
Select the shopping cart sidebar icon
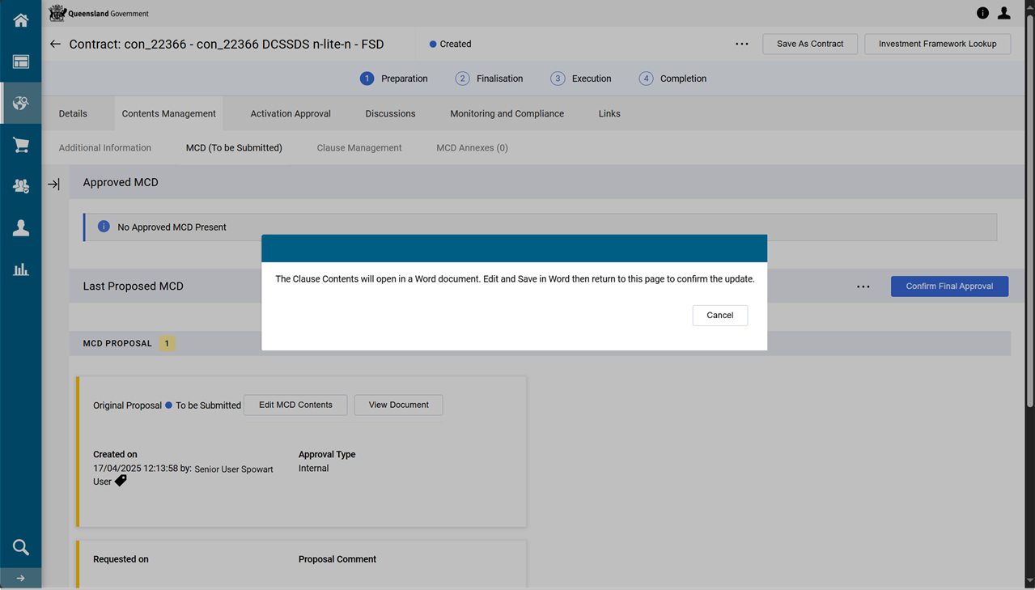[x=21, y=145]
